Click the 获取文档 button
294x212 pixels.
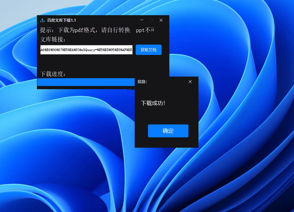tap(149, 50)
